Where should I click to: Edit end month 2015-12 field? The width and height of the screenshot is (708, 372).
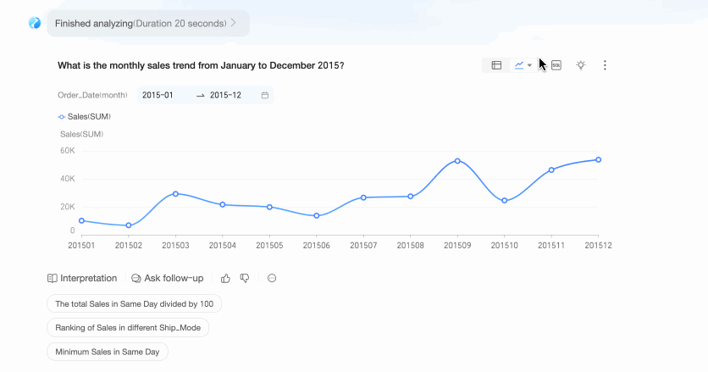pyautogui.click(x=225, y=96)
